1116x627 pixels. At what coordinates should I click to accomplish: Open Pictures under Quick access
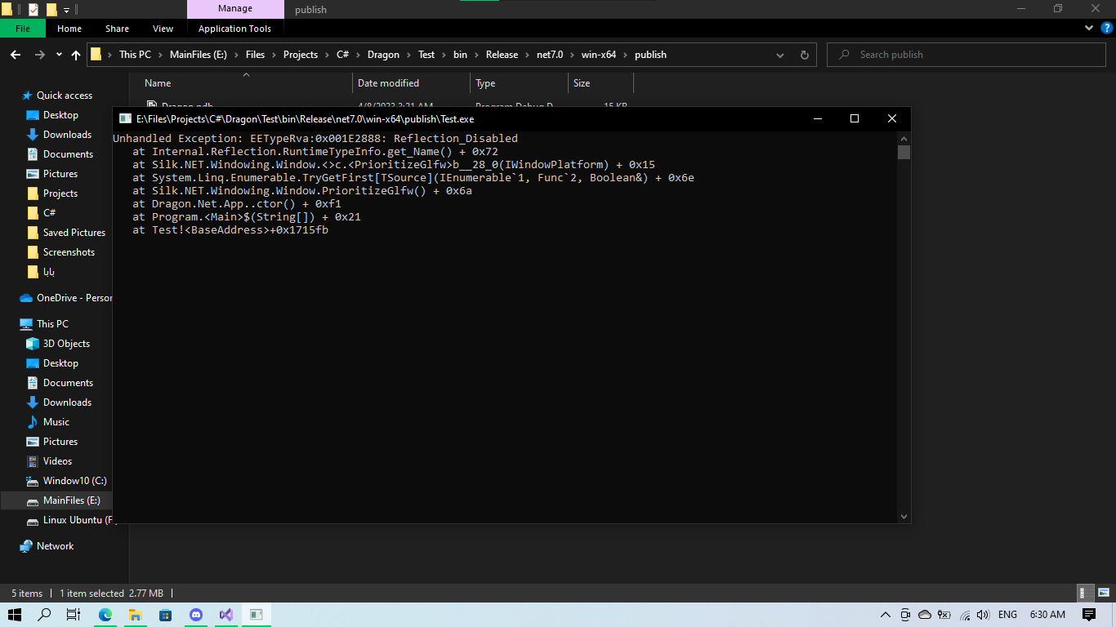point(60,174)
